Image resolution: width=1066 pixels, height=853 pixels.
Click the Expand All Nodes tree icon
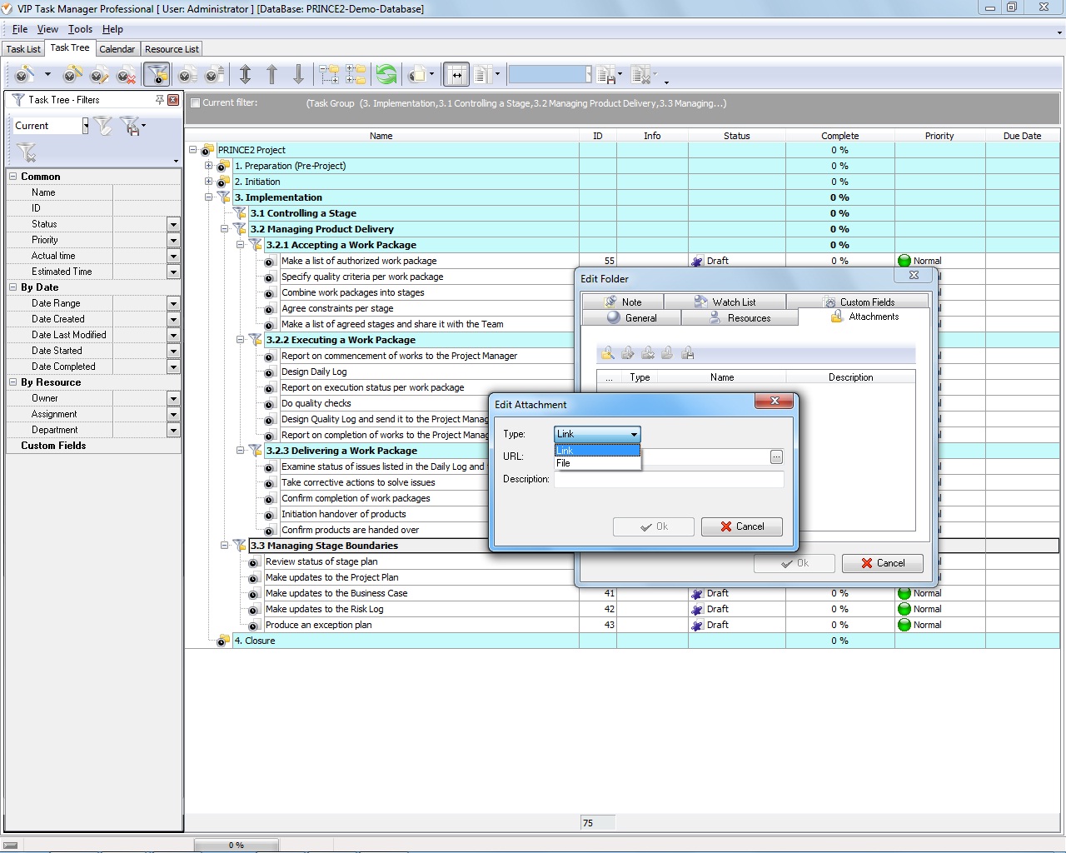pos(329,75)
